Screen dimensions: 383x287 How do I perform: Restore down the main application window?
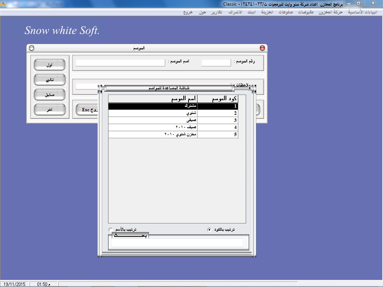point(359,3)
